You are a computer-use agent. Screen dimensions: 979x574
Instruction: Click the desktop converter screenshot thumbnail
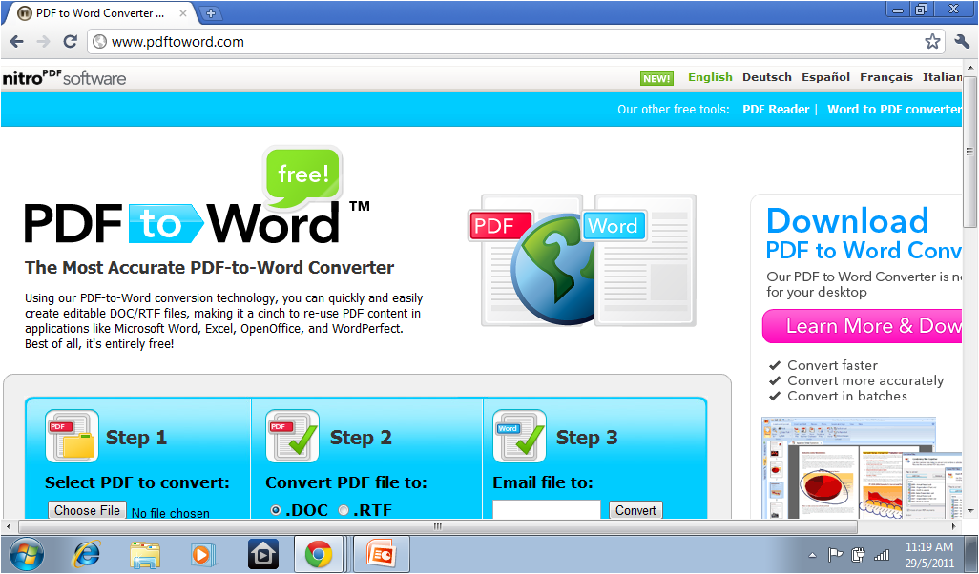click(x=862, y=468)
